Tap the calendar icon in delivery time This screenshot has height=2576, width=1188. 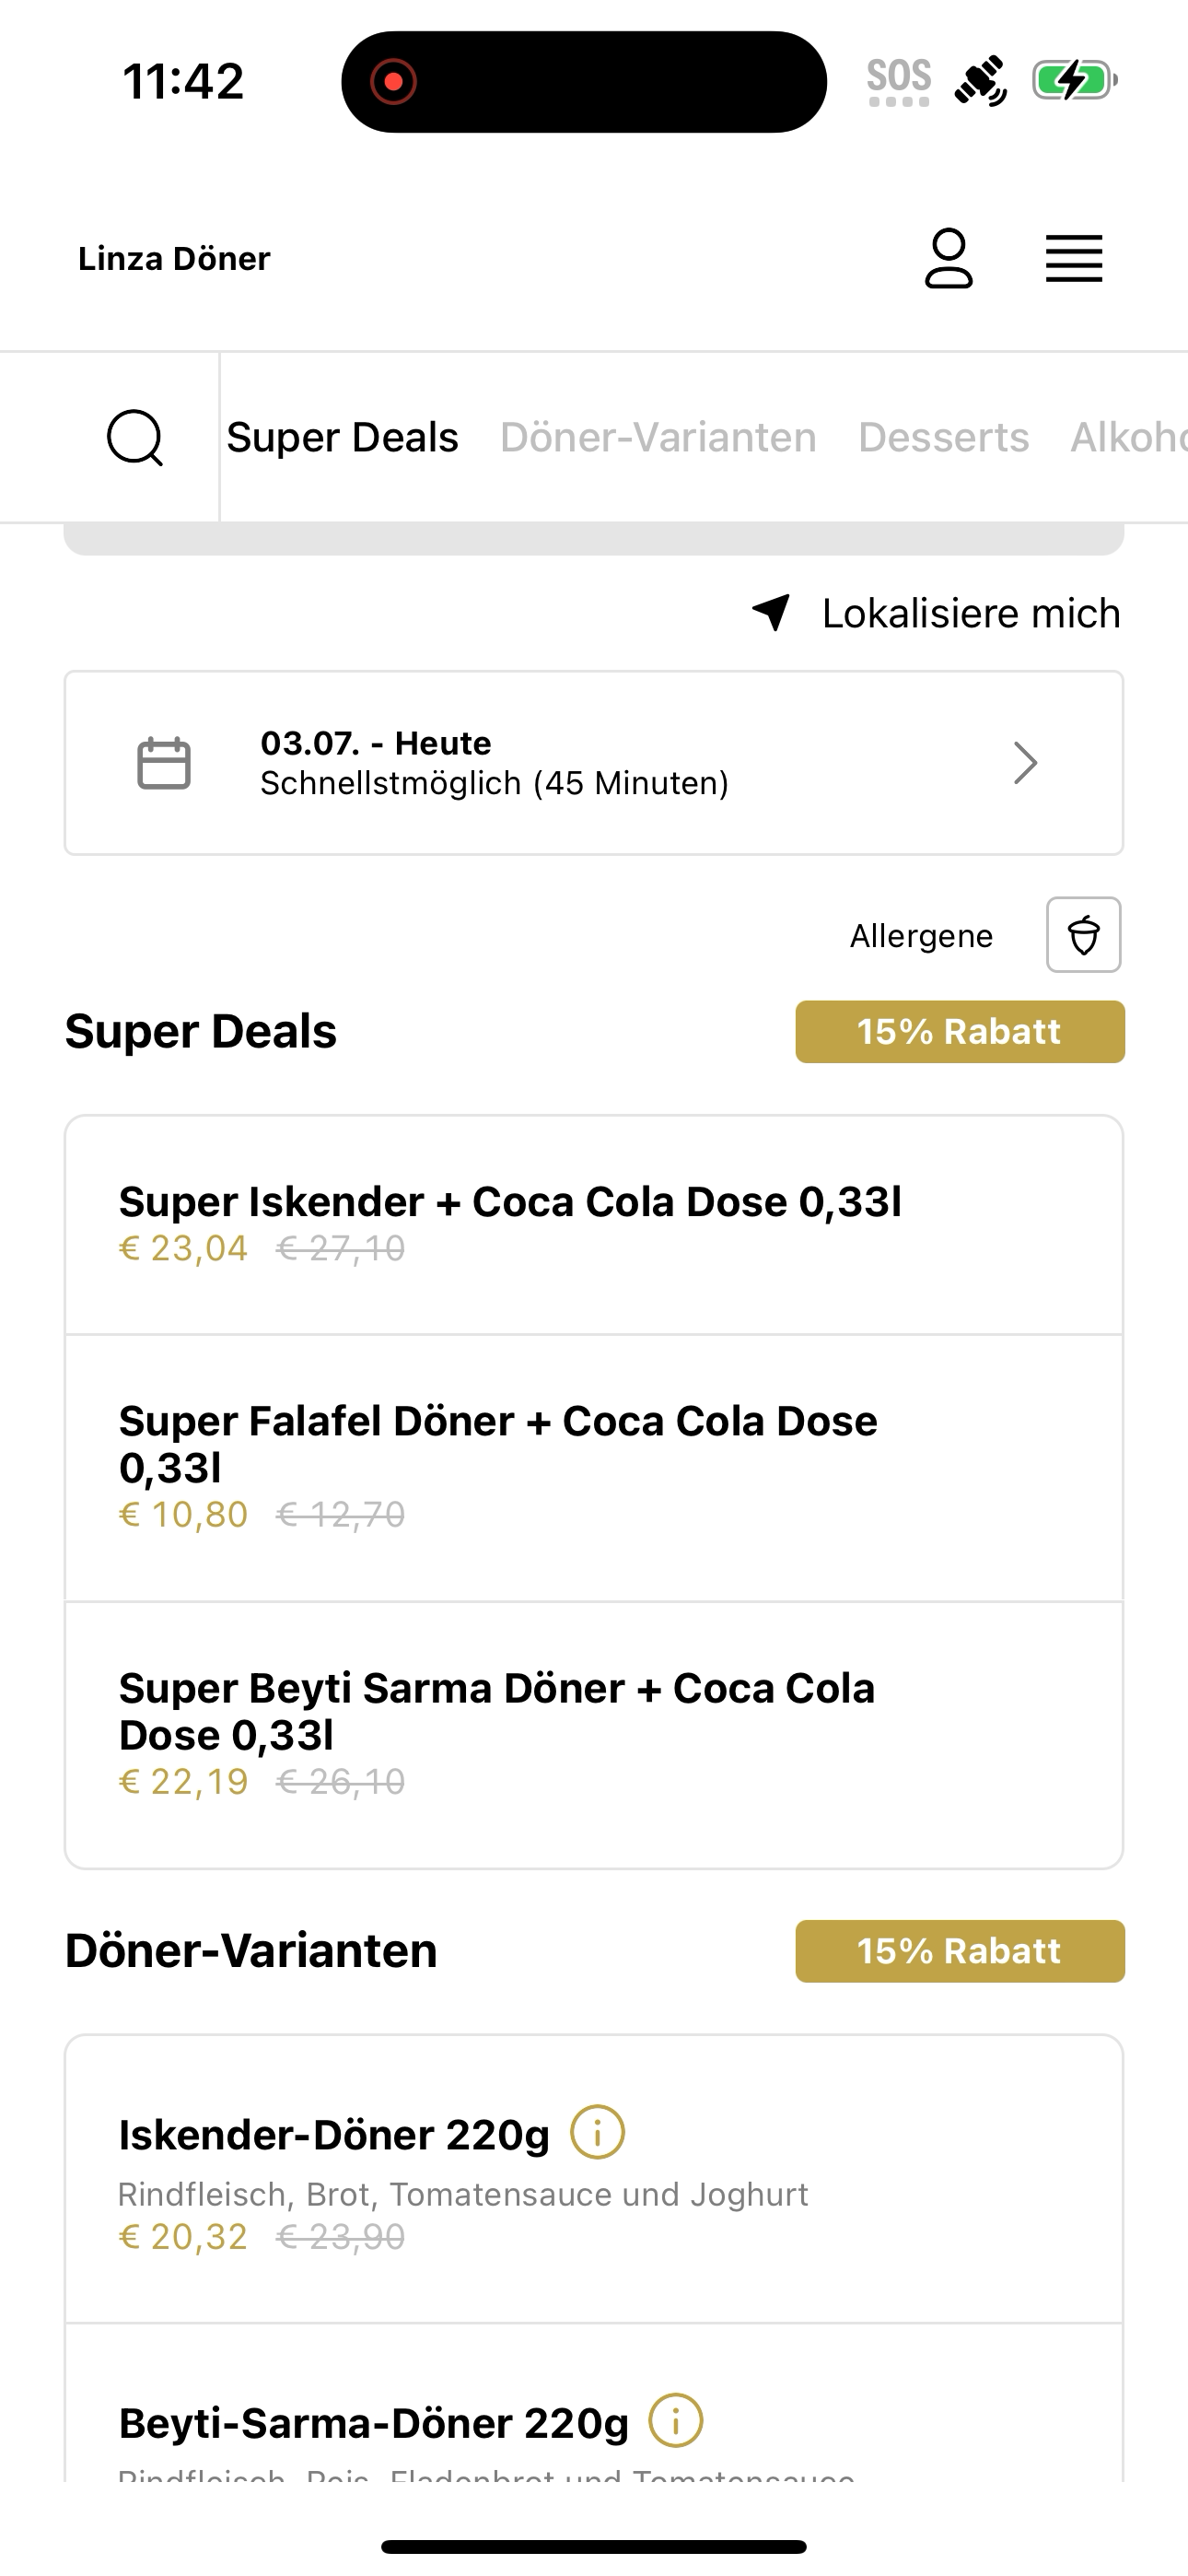(x=164, y=763)
